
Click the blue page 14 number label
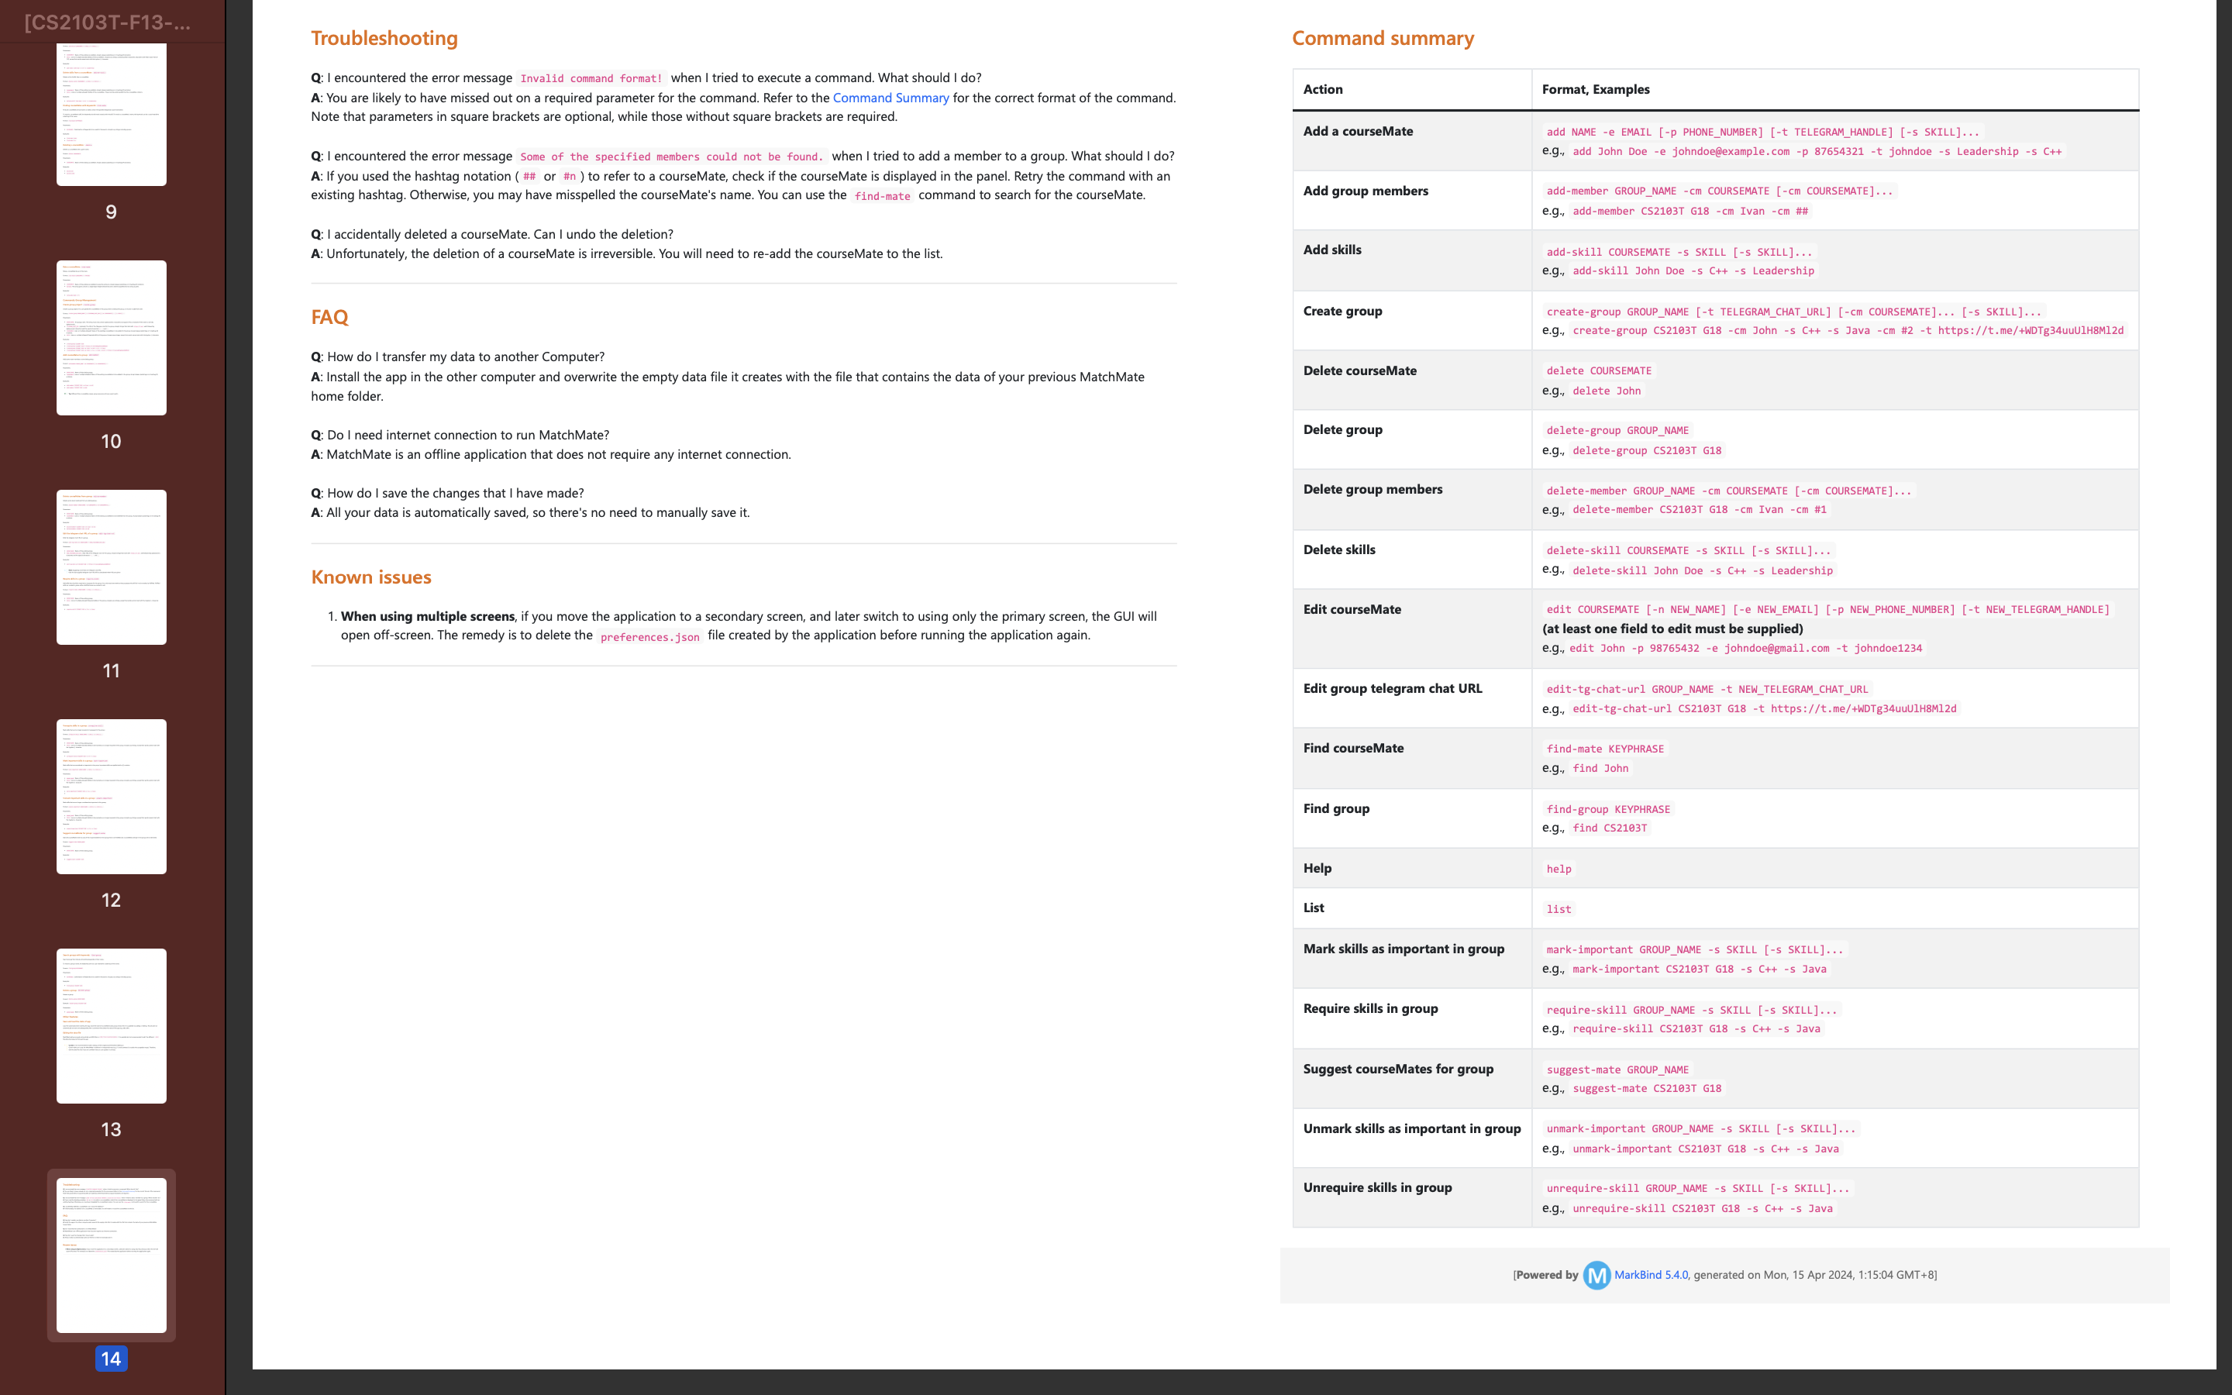[111, 1358]
